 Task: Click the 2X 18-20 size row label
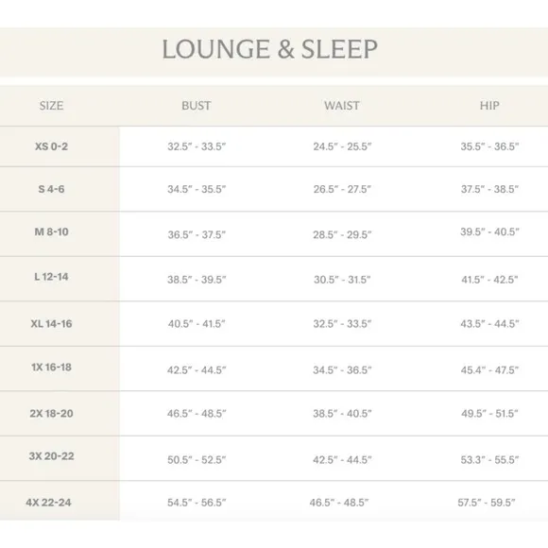click(x=51, y=414)
